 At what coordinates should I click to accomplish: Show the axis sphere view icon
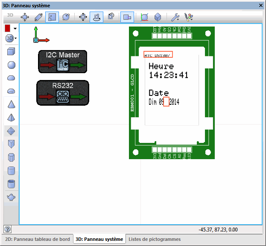pos(144,17)
